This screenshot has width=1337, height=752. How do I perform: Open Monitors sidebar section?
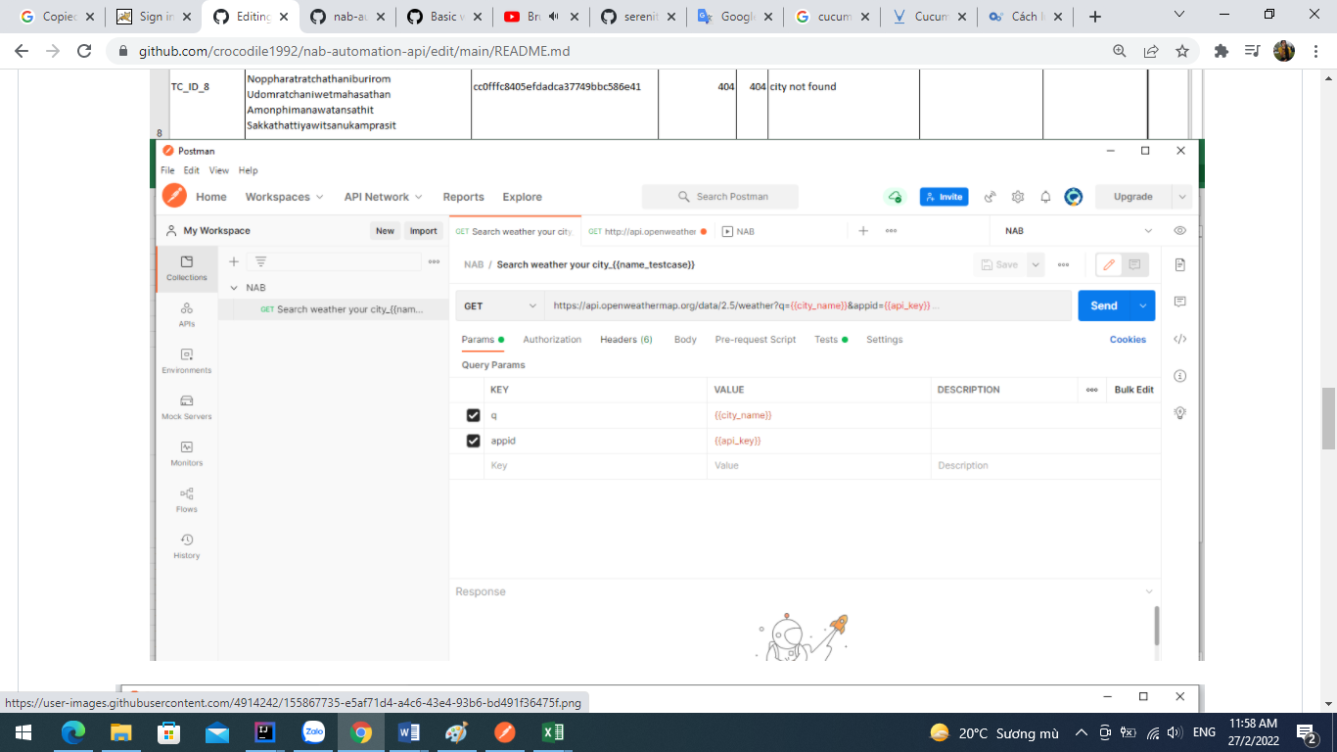pyautogui.click(x=187, y=452)
